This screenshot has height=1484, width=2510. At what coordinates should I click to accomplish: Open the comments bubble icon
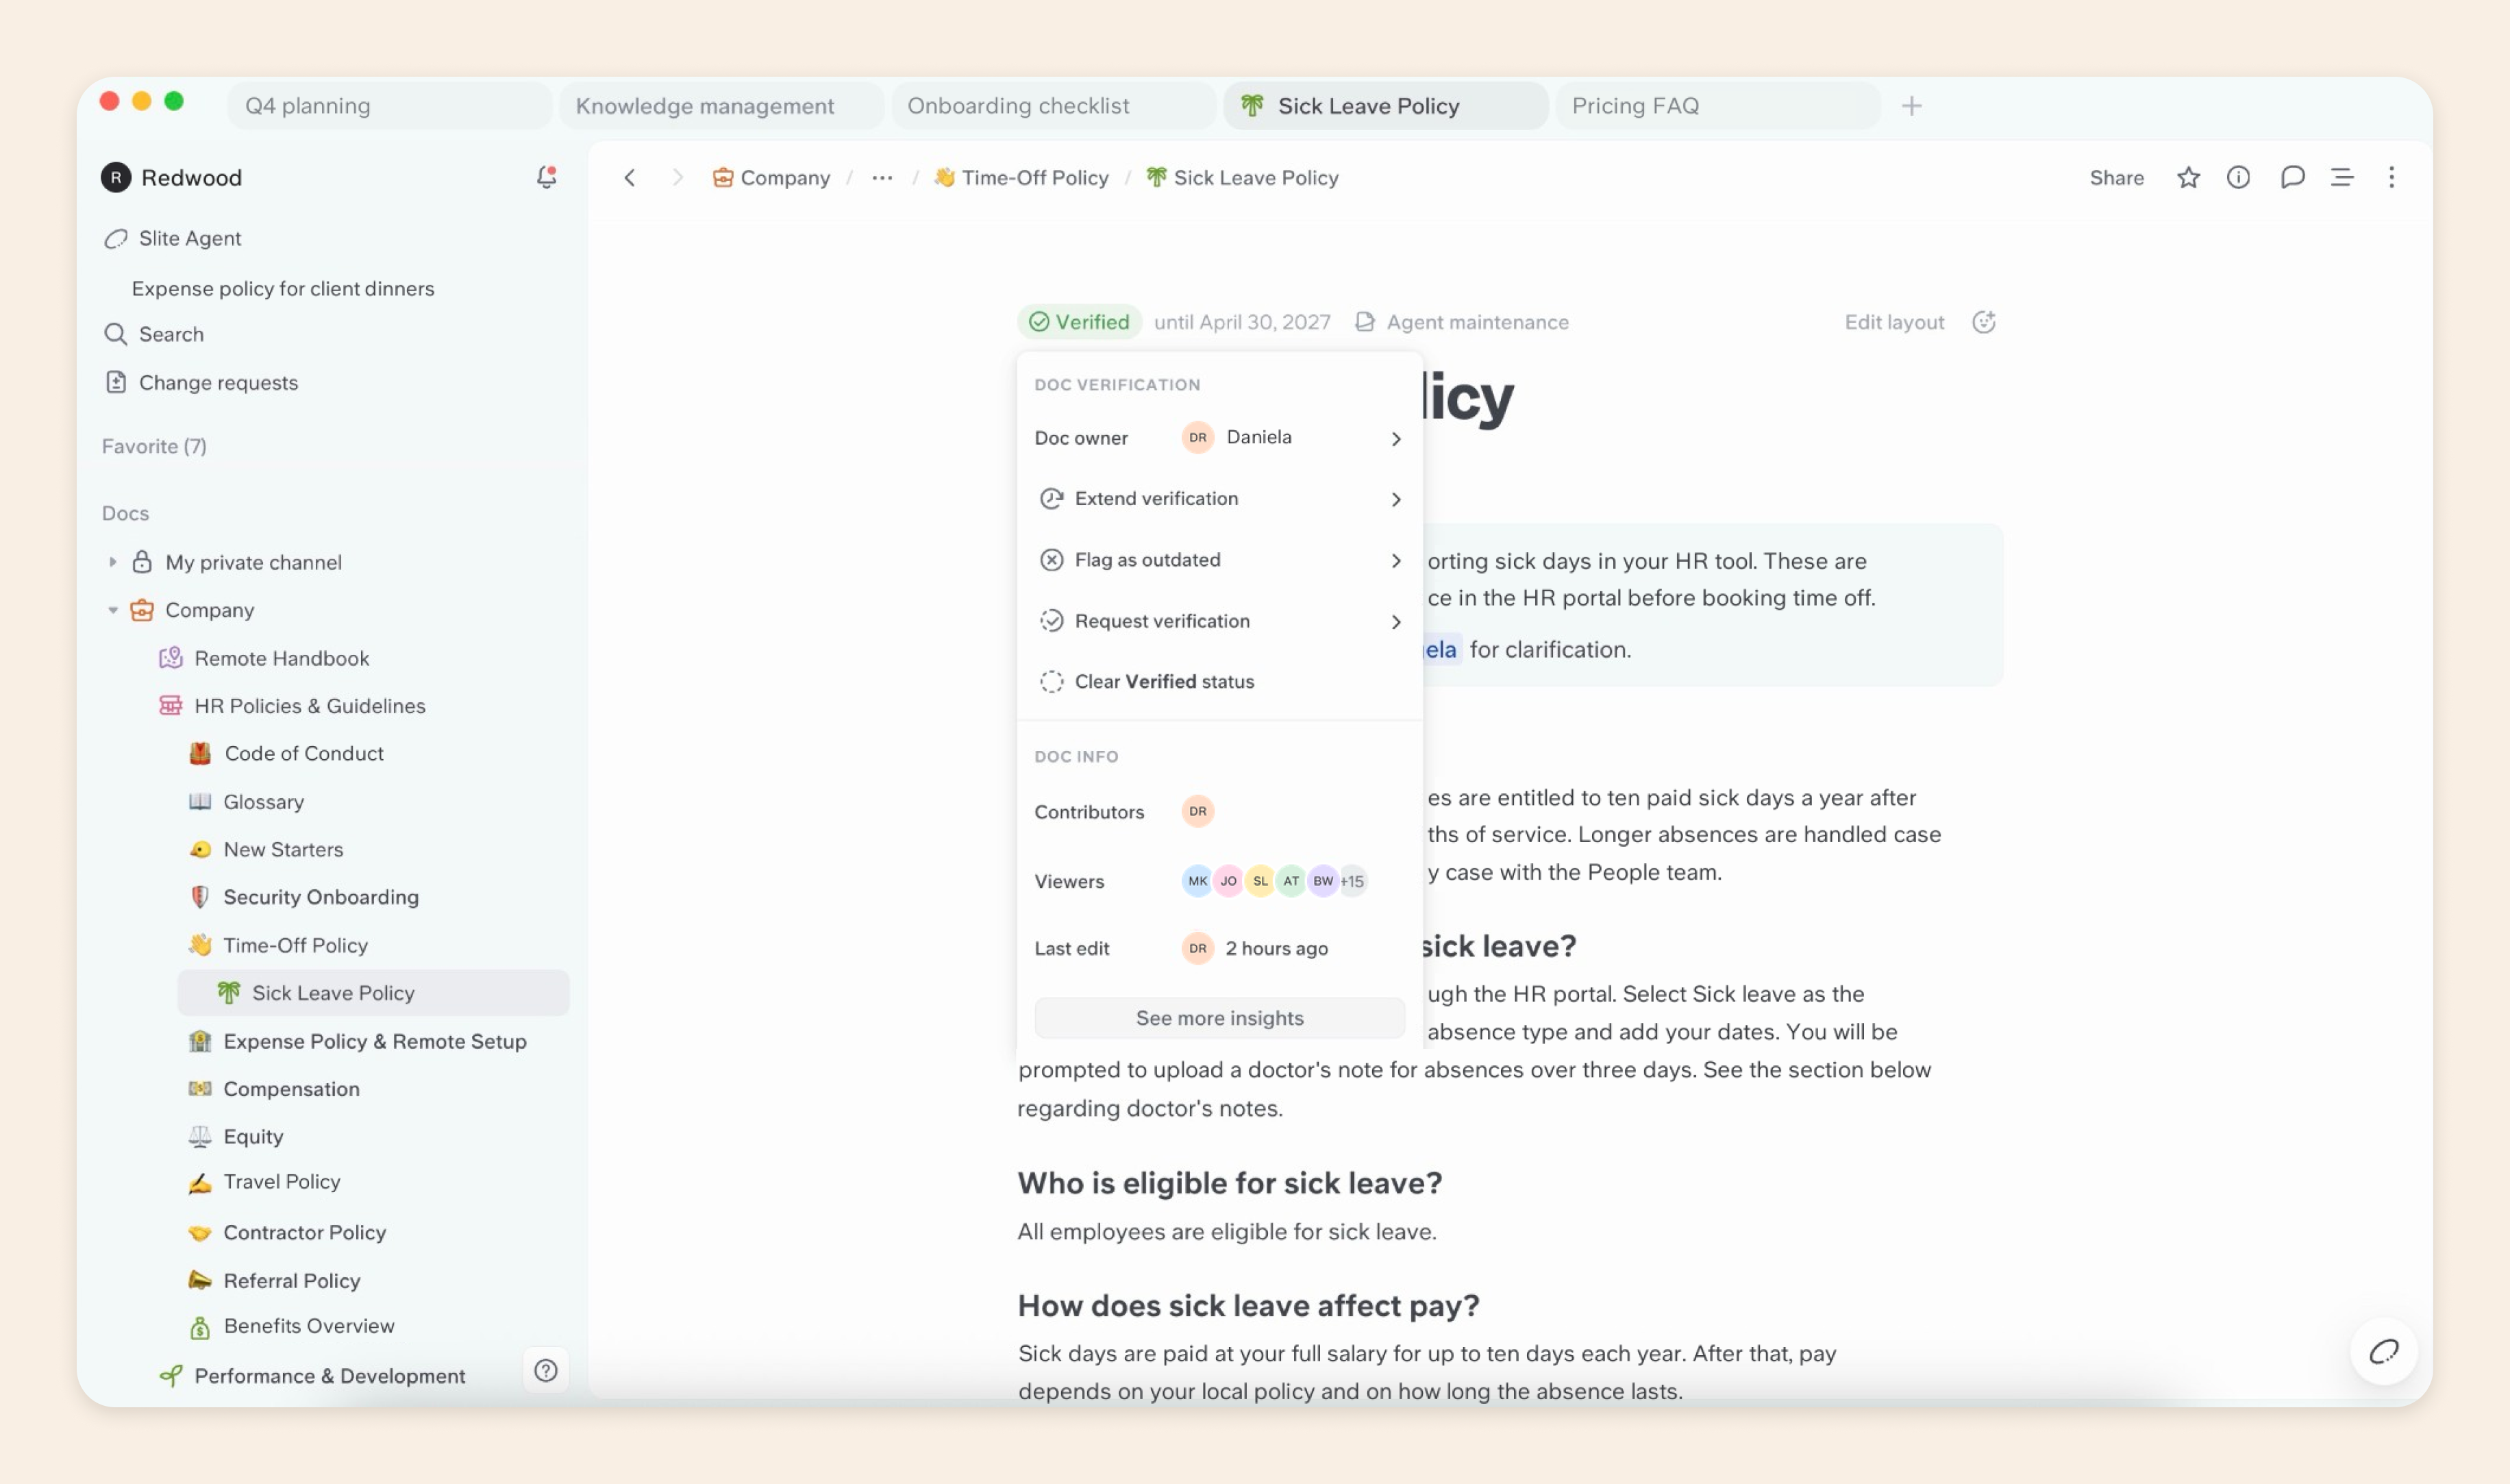tap(2292, 178)
